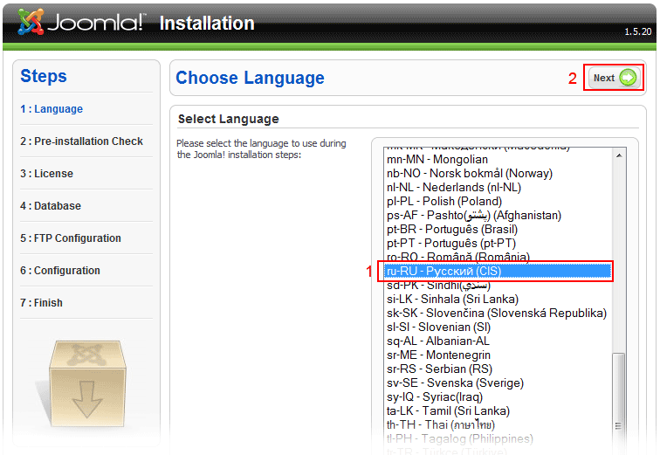Open step 6 : Configuration
This screenshot has width=660, height=455.
coord(60,271)
